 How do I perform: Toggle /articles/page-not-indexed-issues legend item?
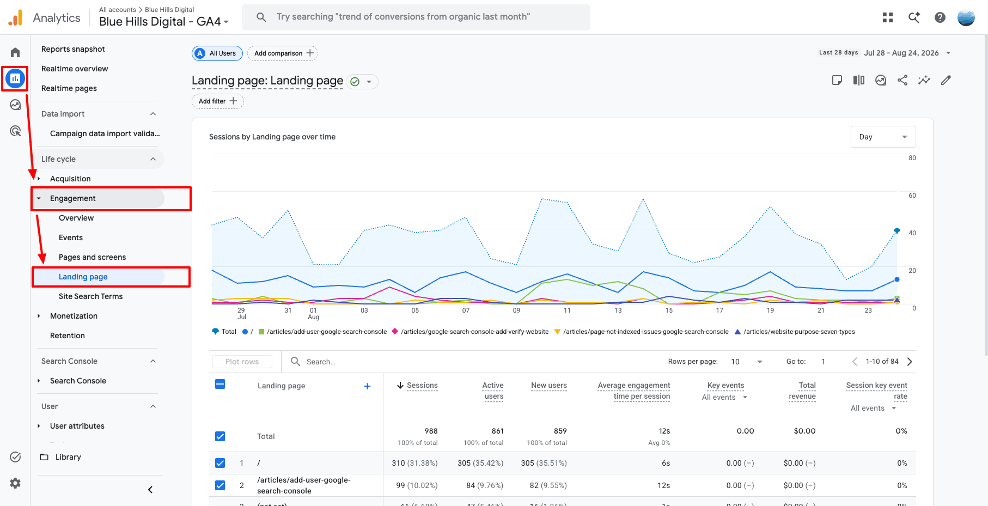tap(641, 332)
